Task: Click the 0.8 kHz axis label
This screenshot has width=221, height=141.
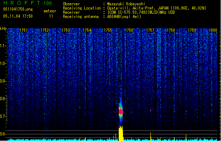Action: (3, 99)
